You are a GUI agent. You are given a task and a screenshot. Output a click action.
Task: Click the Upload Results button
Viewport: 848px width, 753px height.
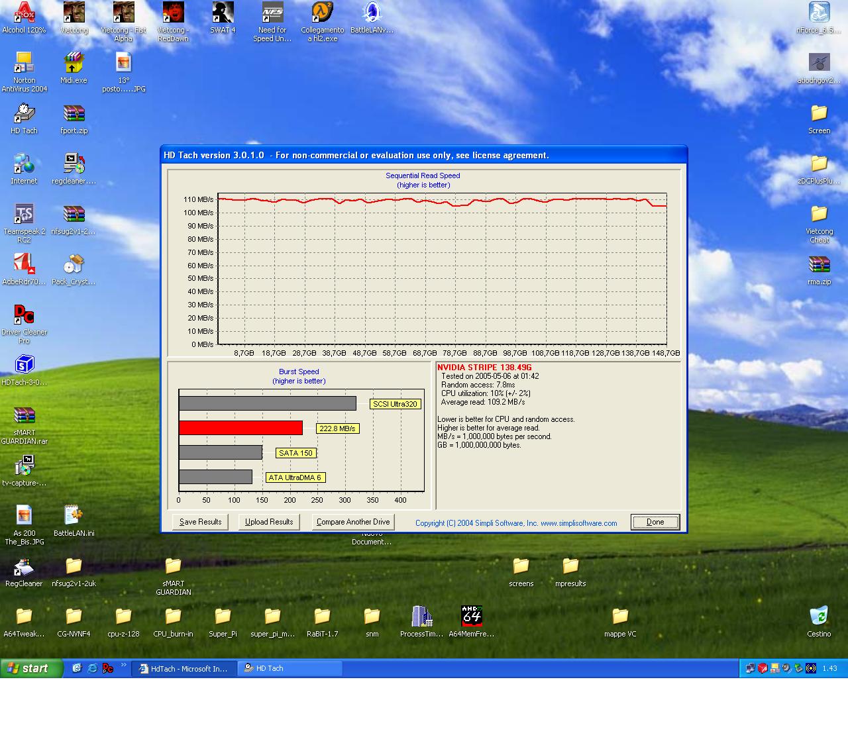(x=269, y=522)
